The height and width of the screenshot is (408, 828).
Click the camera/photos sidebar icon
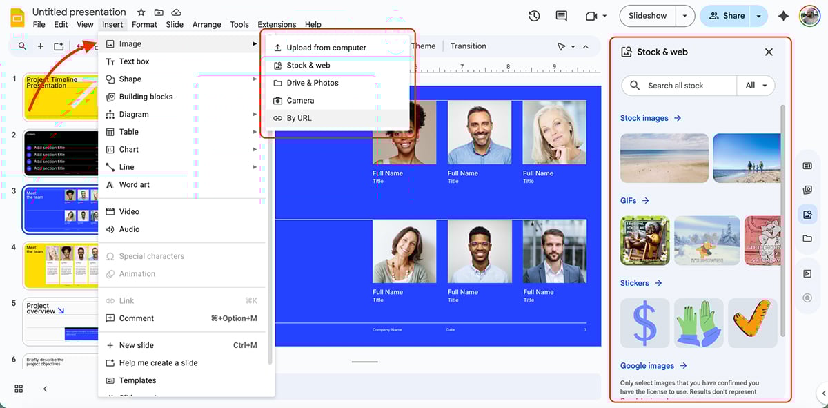(x=807, y=190)
